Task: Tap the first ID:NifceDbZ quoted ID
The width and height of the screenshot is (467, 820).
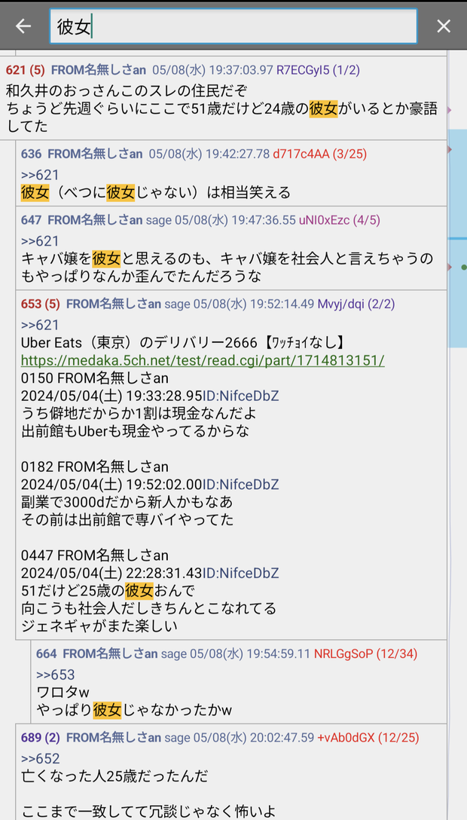Action: click(x=240, y=396)
